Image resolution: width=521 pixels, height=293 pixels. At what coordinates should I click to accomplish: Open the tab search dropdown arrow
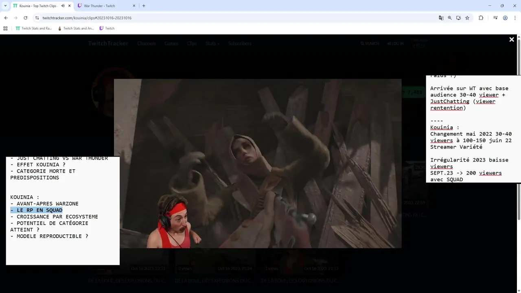coord(5,6)
